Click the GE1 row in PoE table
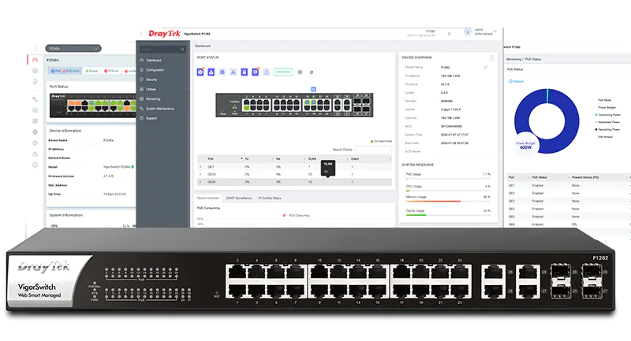Viewport: 631px width, 341px height. (x=568, y=186)
